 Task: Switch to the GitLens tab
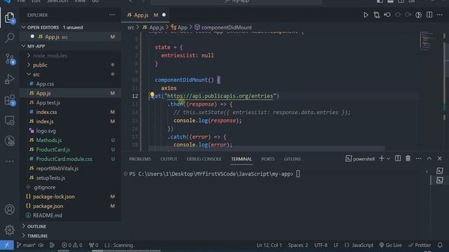point(292,159)
